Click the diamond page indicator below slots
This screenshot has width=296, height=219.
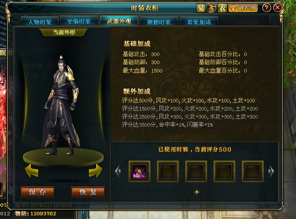[197, 192]
